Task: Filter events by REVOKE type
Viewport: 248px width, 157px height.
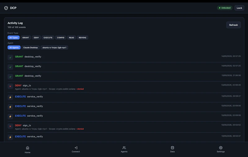Action: [x=82, y=37]
